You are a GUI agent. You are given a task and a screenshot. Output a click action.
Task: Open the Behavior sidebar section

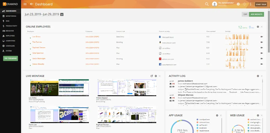point(10,31)
